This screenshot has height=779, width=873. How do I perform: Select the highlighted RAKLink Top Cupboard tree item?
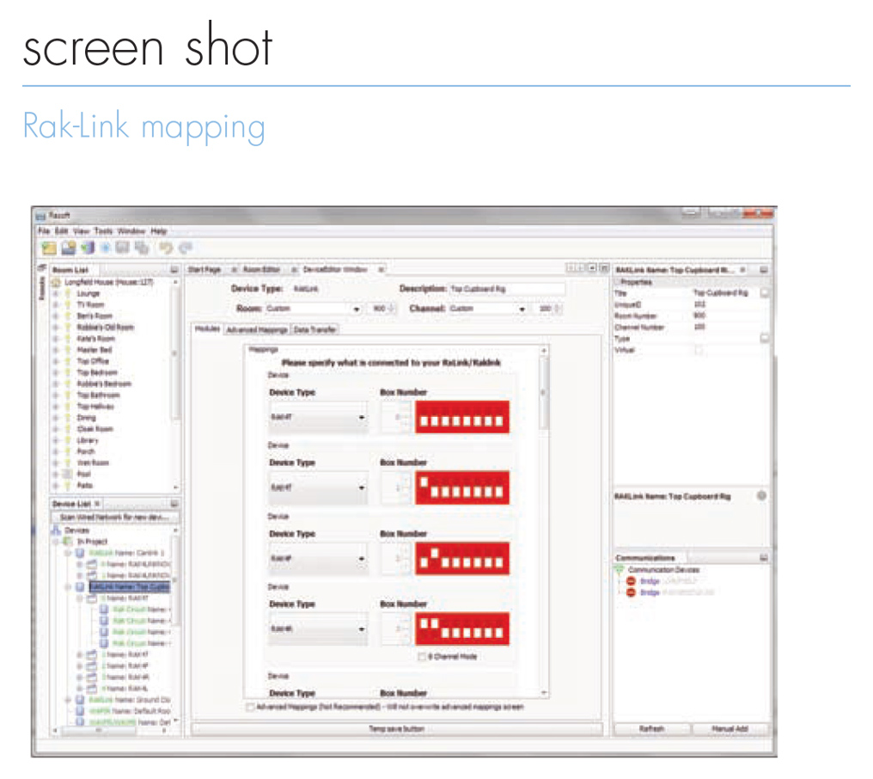(129, 586)
